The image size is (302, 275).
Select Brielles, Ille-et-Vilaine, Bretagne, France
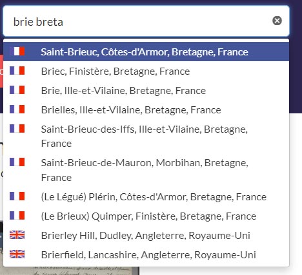point(146,109)
